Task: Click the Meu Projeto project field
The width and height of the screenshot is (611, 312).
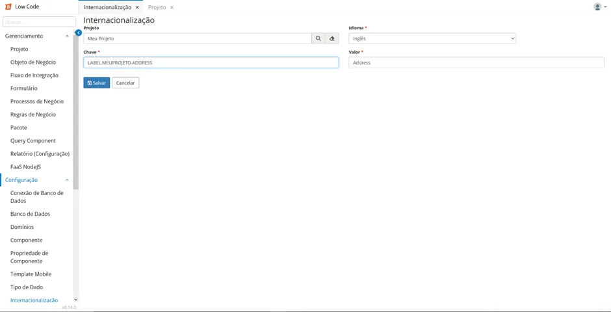Action: pyautogui.click(x=198, y=38)
